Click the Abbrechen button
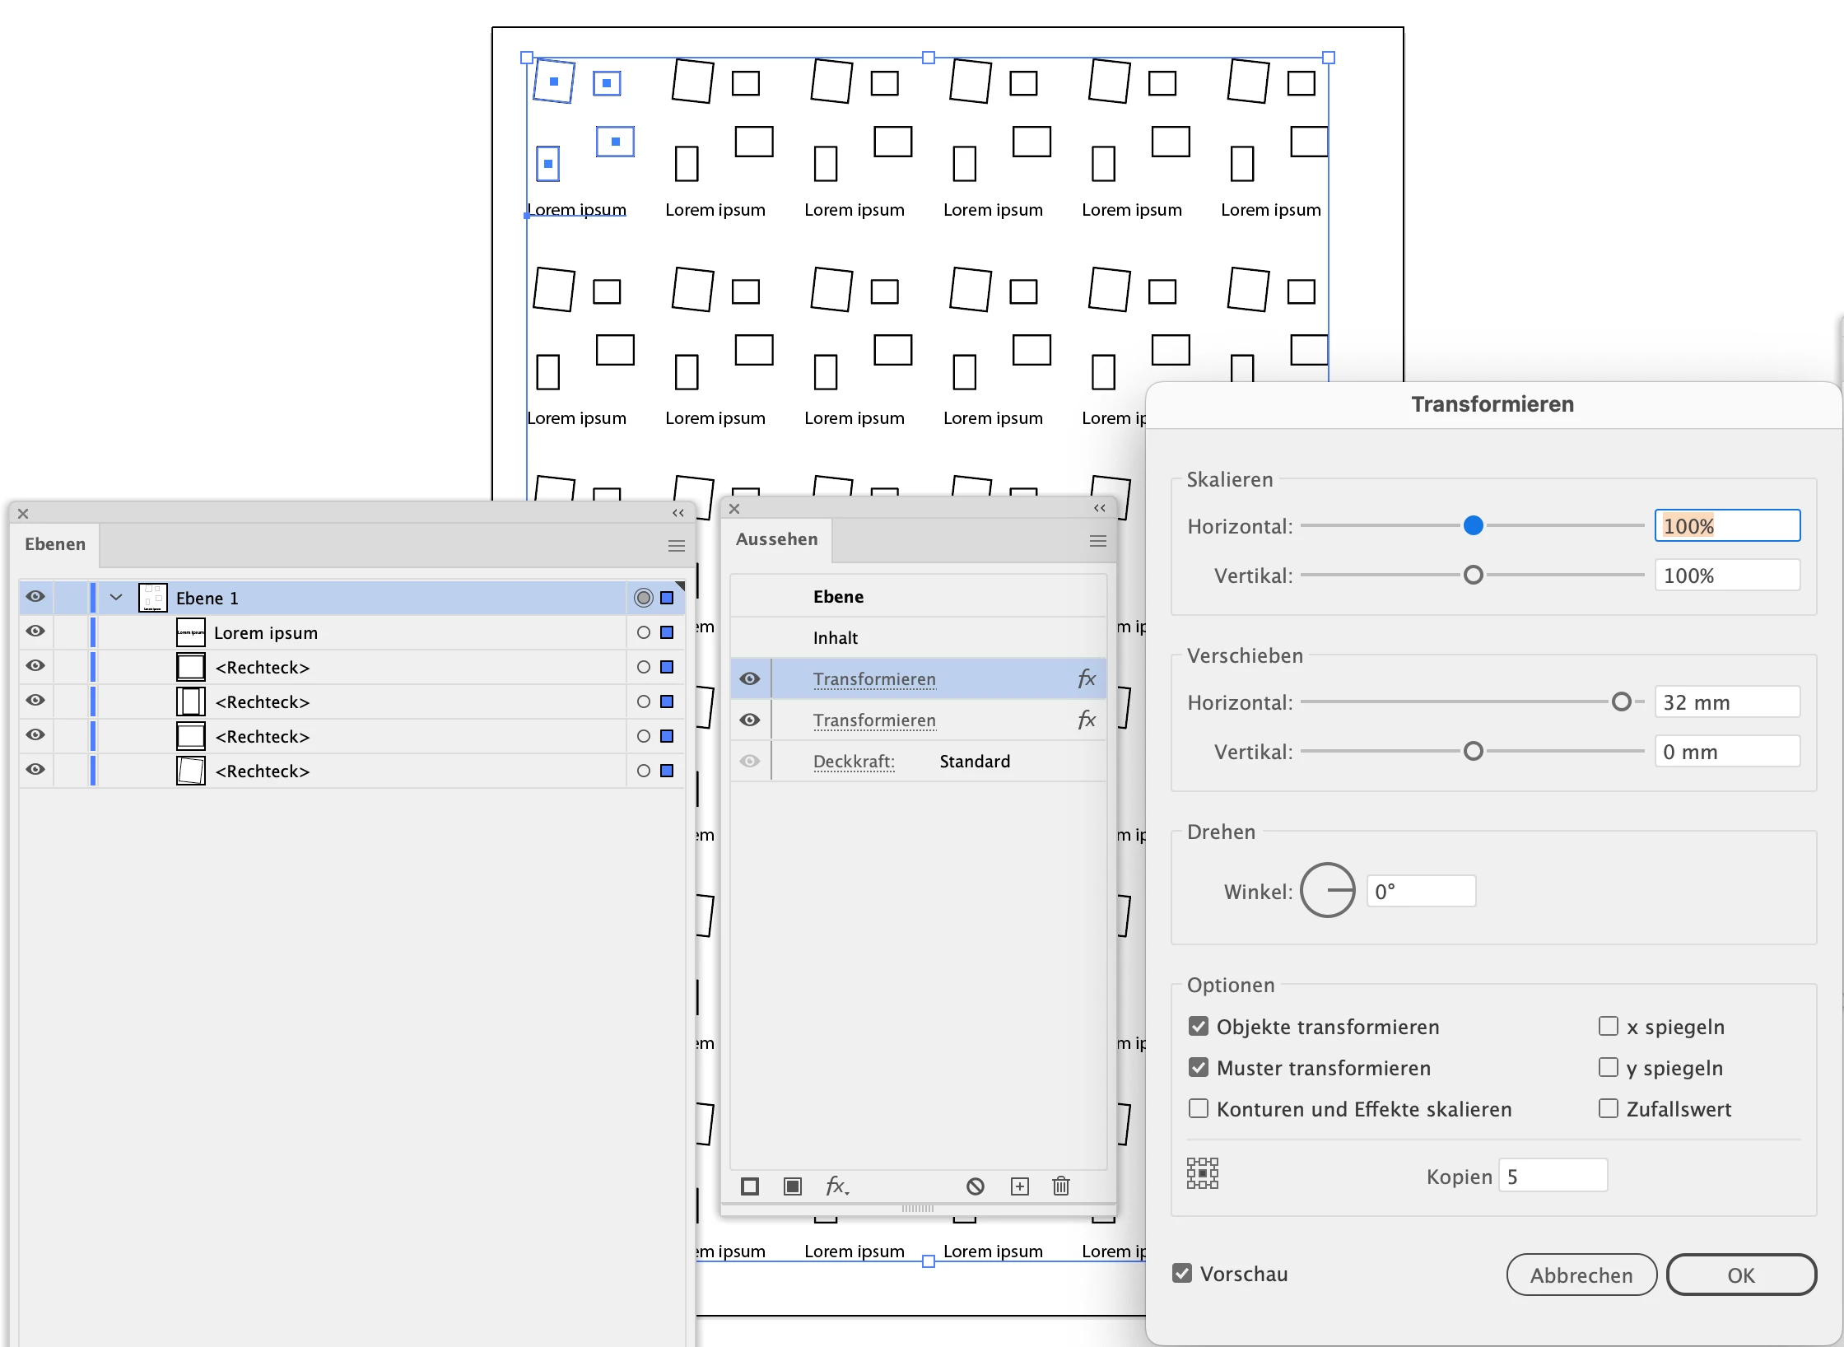Screen dimensions: 1844x1347 click(x=1581, y=1275)
